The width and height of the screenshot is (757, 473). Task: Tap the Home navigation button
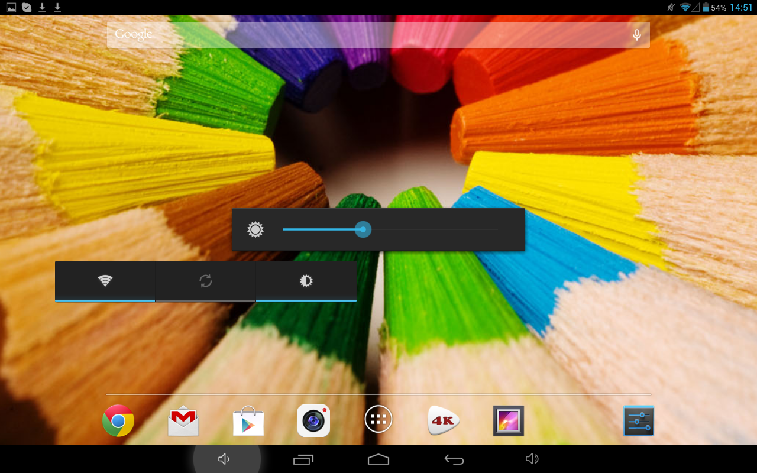[x=378, y=459]
